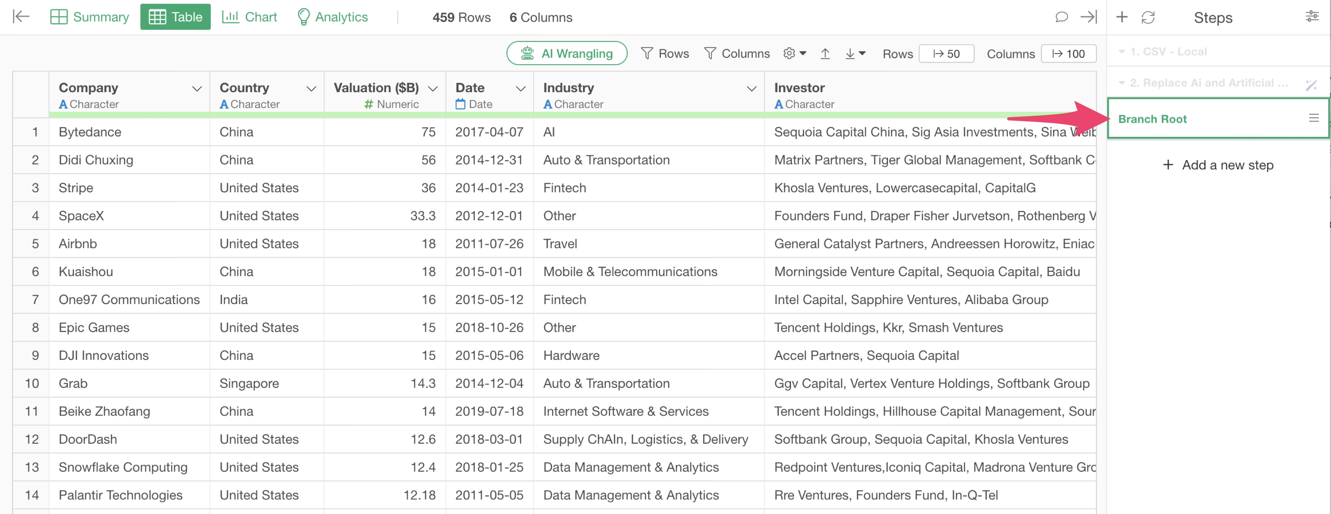Click the Rows limit field showing 50
1331x514 pixels.
point(947,54)
